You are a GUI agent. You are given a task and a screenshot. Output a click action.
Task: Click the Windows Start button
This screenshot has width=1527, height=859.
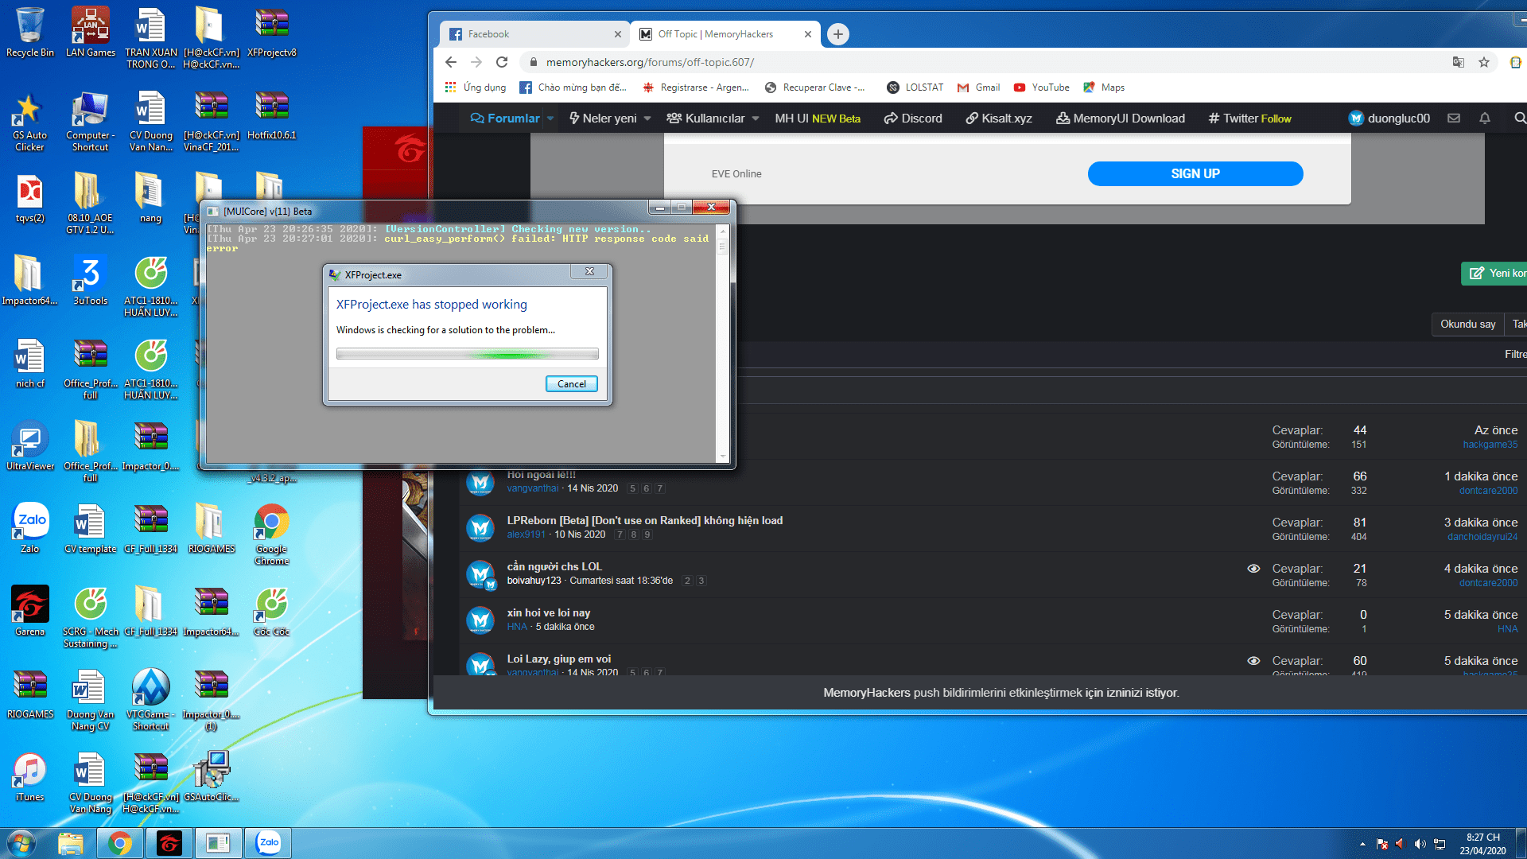click(21, 843)
